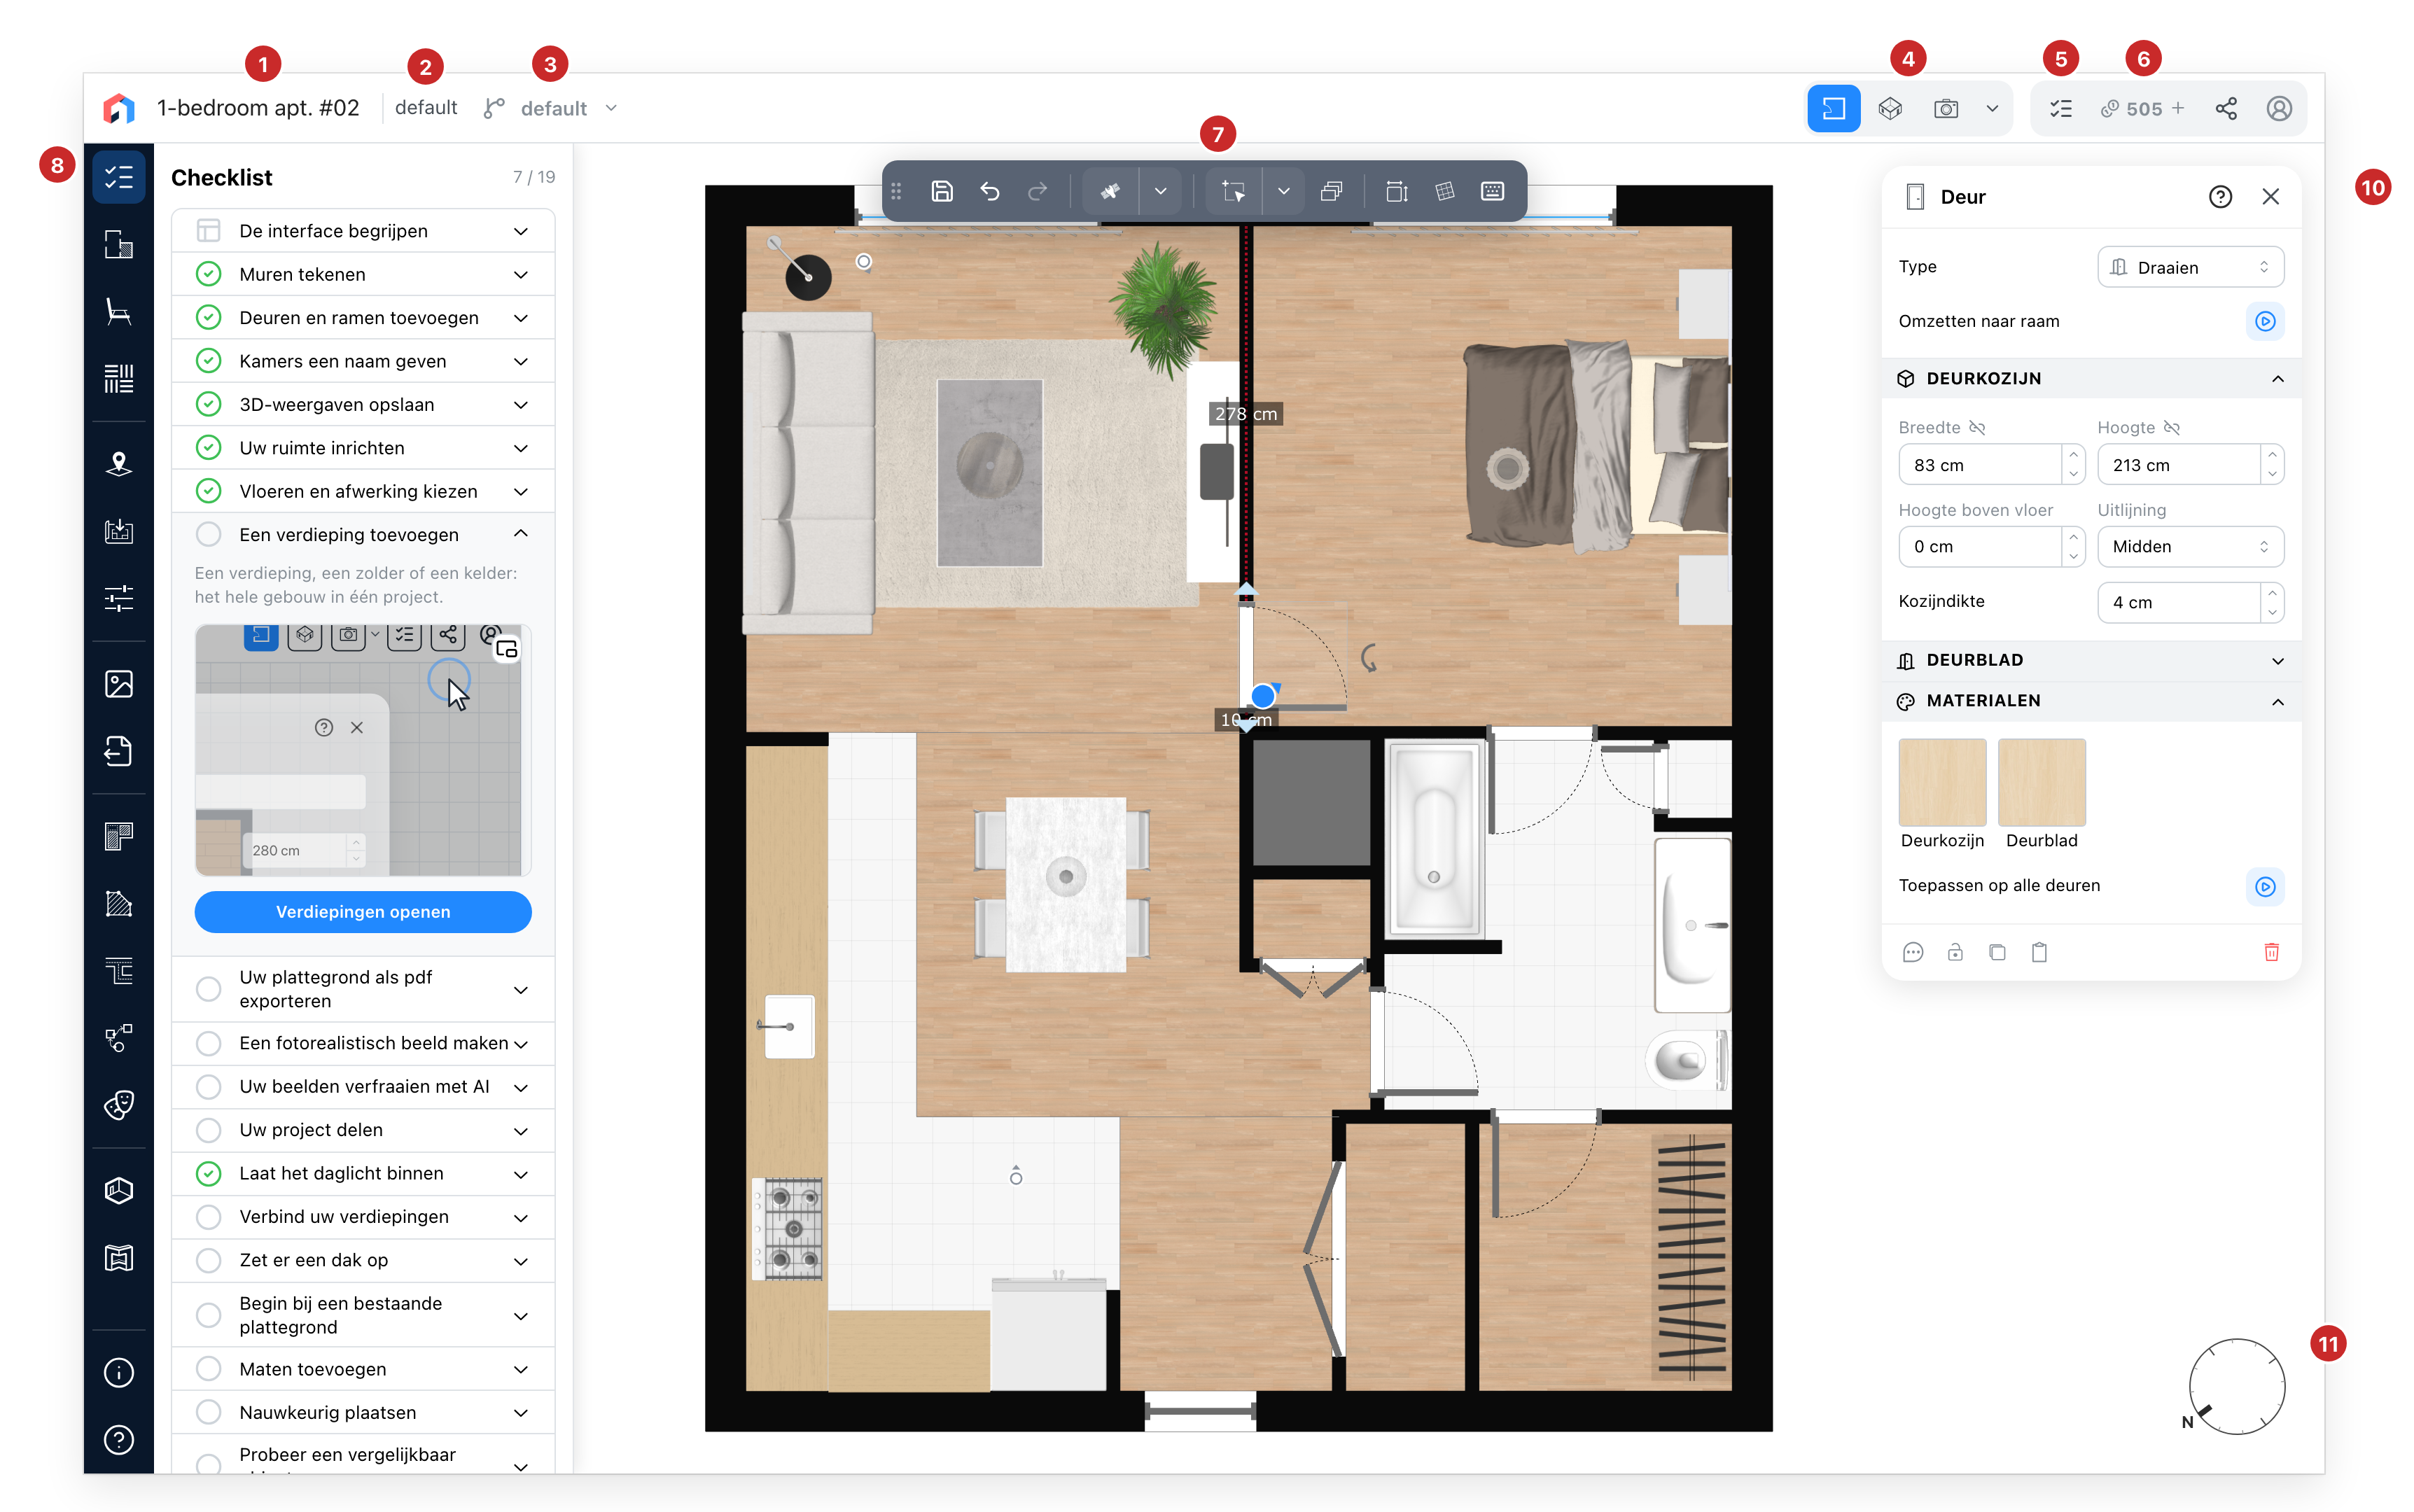
Task: Click the 'Verdiepingen openen' button
Action: point(363,912)
